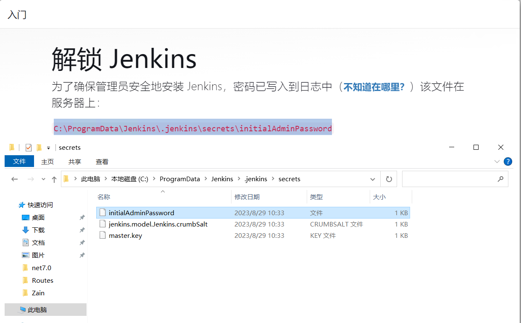Click the pin icon next to 图片

[x=82, y=255]
